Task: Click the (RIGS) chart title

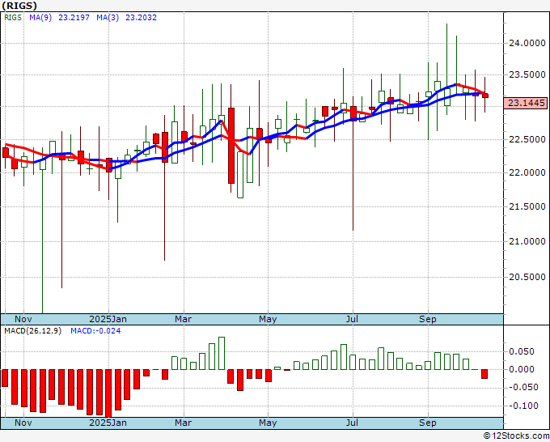Action: click(x=19, y=6)
